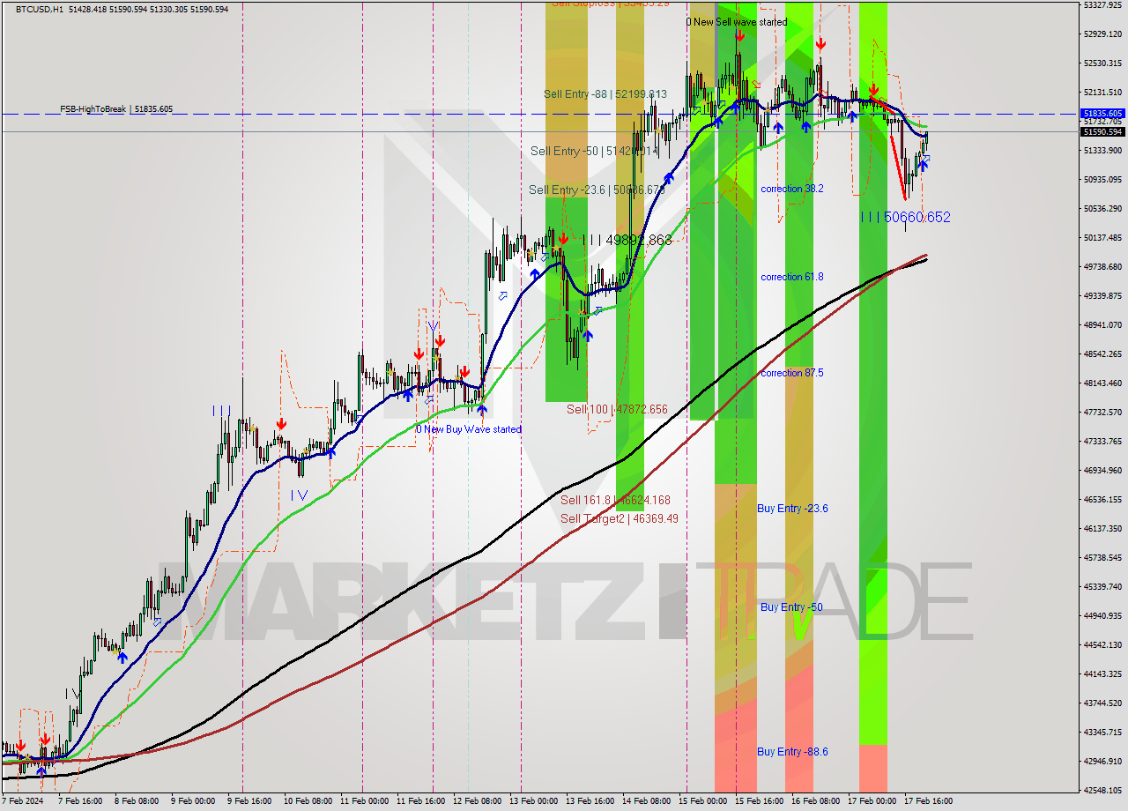Select the Sell Entry -50 level label
Screen dimensions: 1128x811
[594, 151]
